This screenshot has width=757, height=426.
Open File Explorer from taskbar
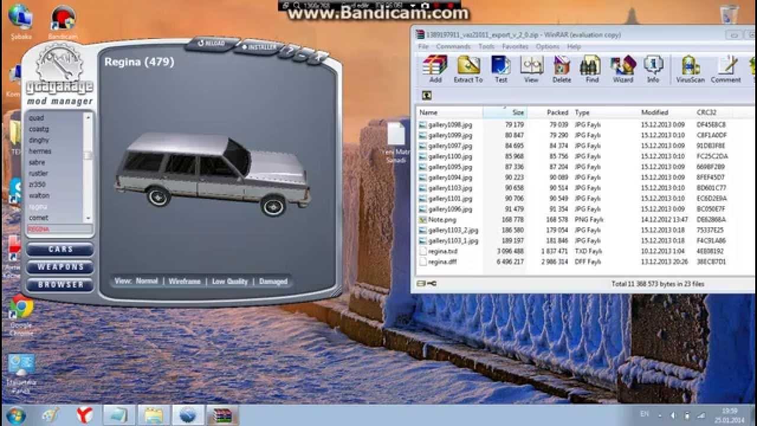click(154, 415)
